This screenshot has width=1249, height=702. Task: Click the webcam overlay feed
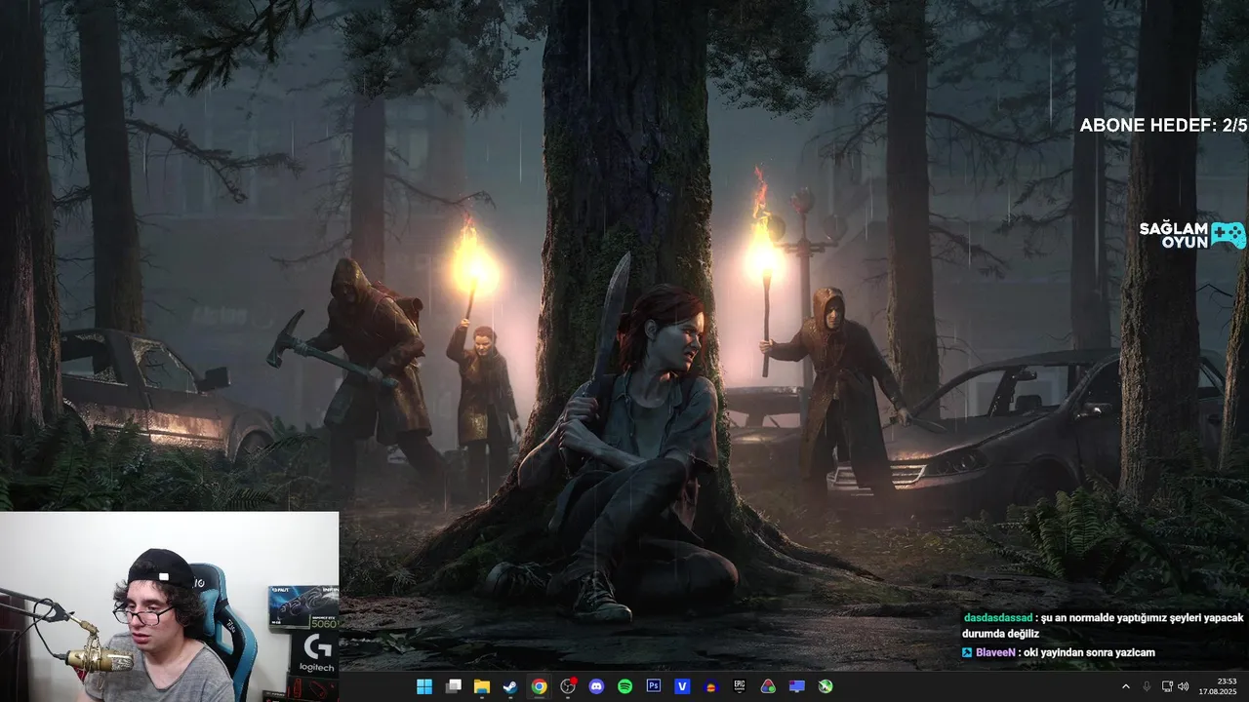pyautogui.click(x=169, y=606)
